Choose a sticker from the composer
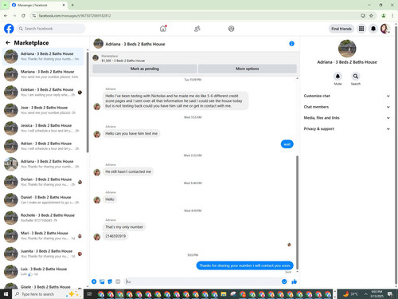The image size is (398, 299). click(x=110, y=281)
